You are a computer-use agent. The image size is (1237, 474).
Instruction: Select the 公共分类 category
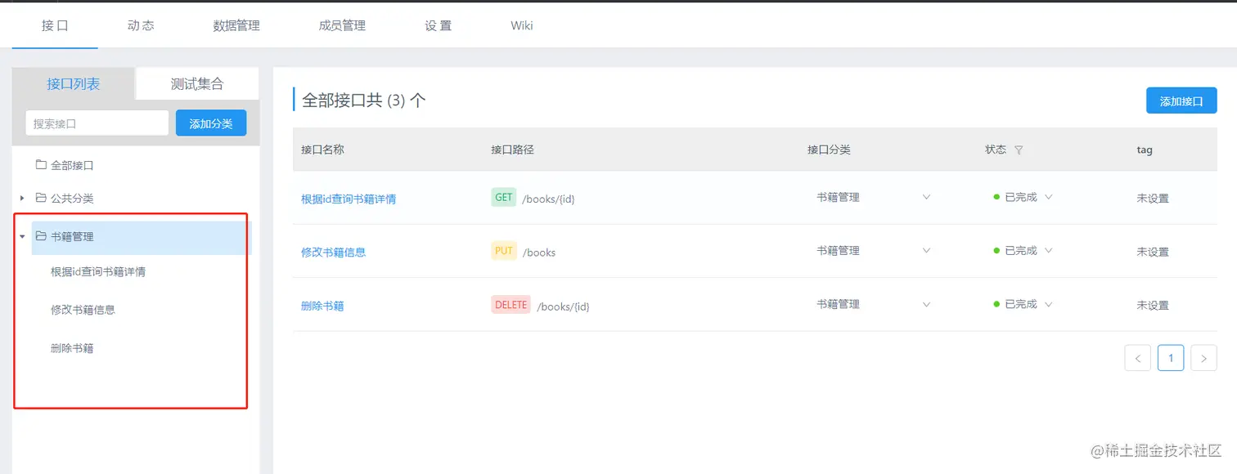point(72,198)
